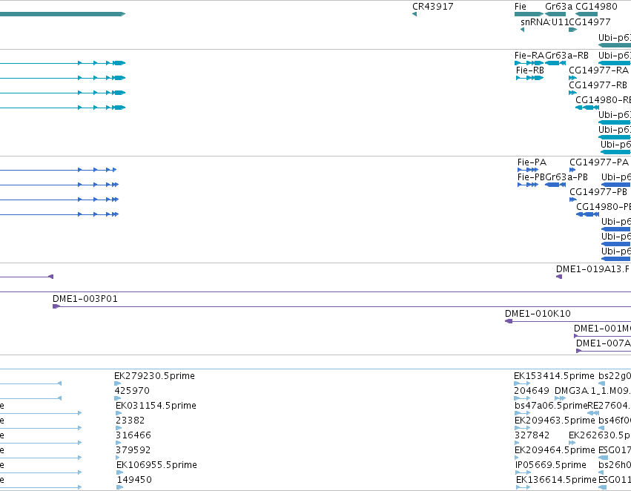Select the 425970 EST label
This screenshot has width=631, height=491.
coord(132,390)
